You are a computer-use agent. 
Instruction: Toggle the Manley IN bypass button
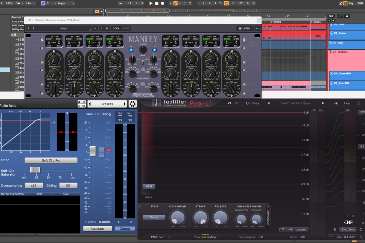95,28
